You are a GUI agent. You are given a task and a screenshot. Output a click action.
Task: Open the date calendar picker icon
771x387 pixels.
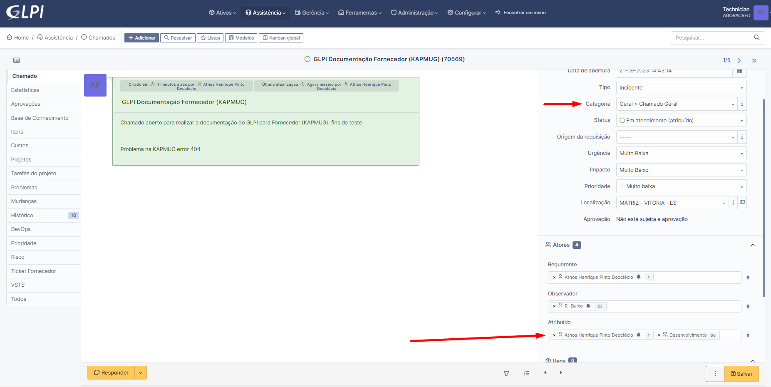[739, 72]
